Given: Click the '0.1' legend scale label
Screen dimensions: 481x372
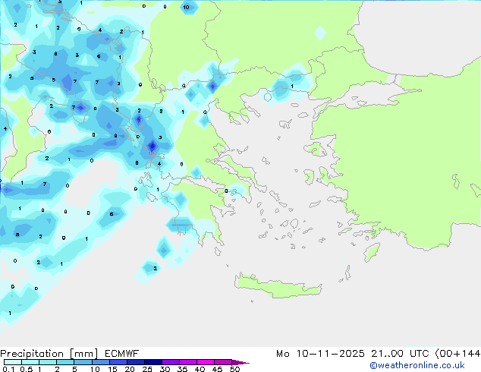Looking at the screenshot, I should tap(8, 369).
